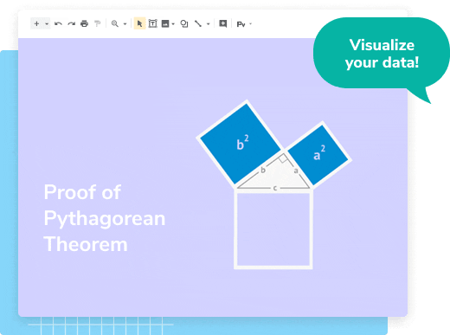The height and width of the screenshot is (335, 450).
Task: Insert a text box
Action: (x=153, y=23)
